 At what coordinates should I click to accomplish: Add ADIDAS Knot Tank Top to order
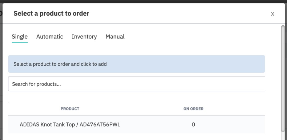(x=136, y=124)
